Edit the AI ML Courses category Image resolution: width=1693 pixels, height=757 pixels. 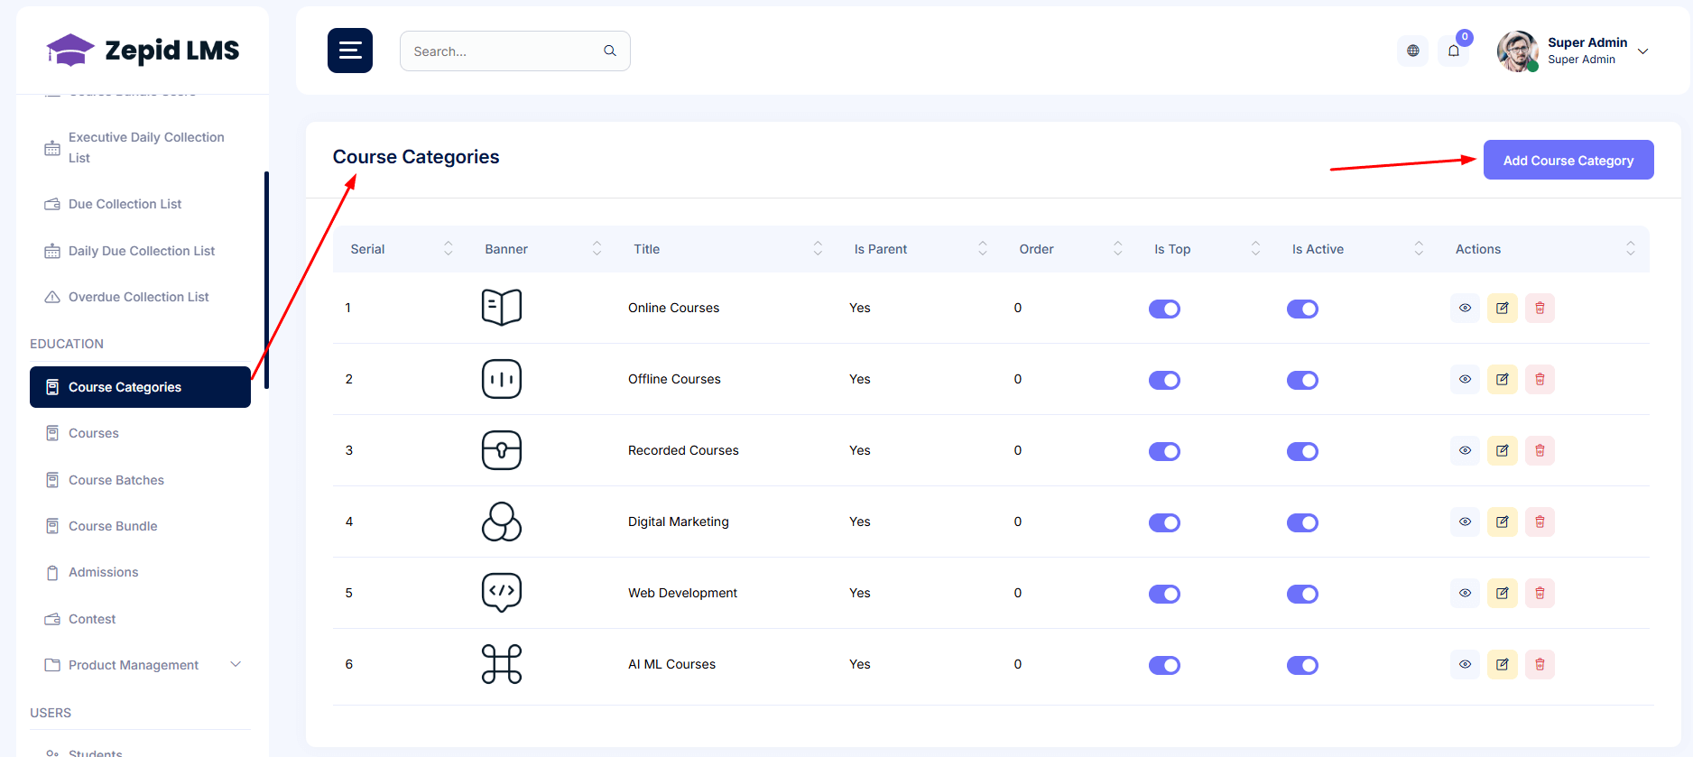pos(1503,665)
